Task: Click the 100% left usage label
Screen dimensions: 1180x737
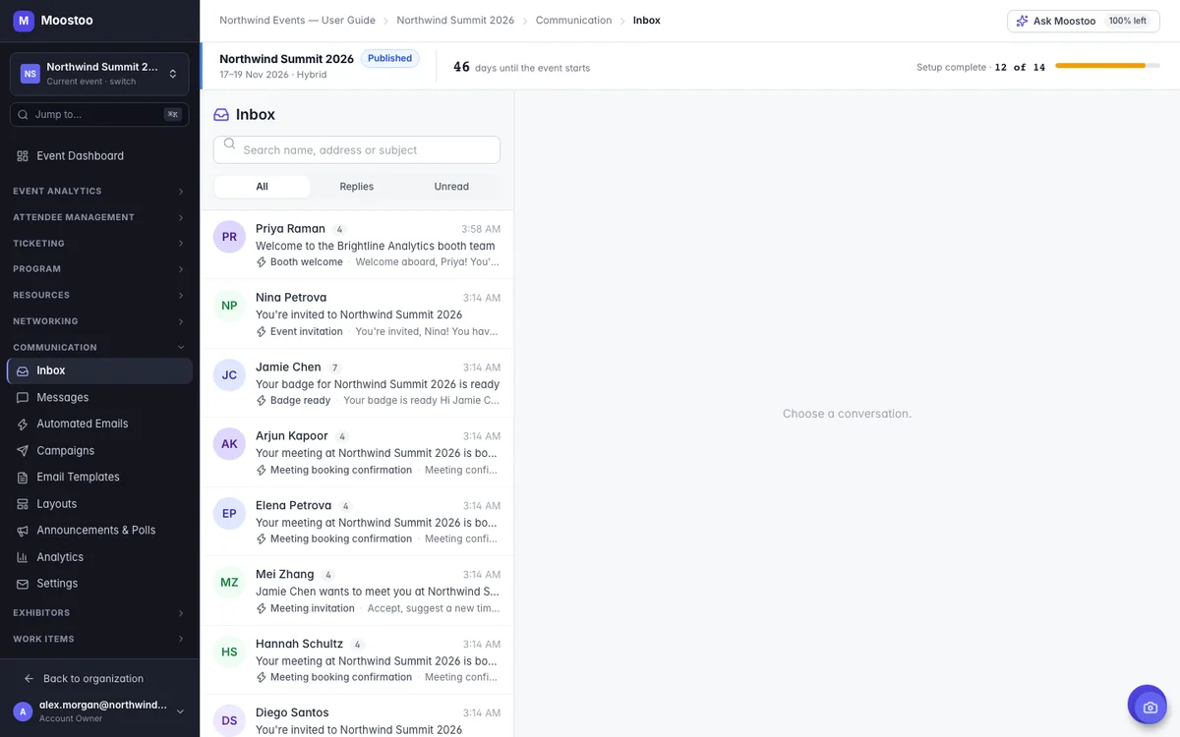Action: [1127, 21]
